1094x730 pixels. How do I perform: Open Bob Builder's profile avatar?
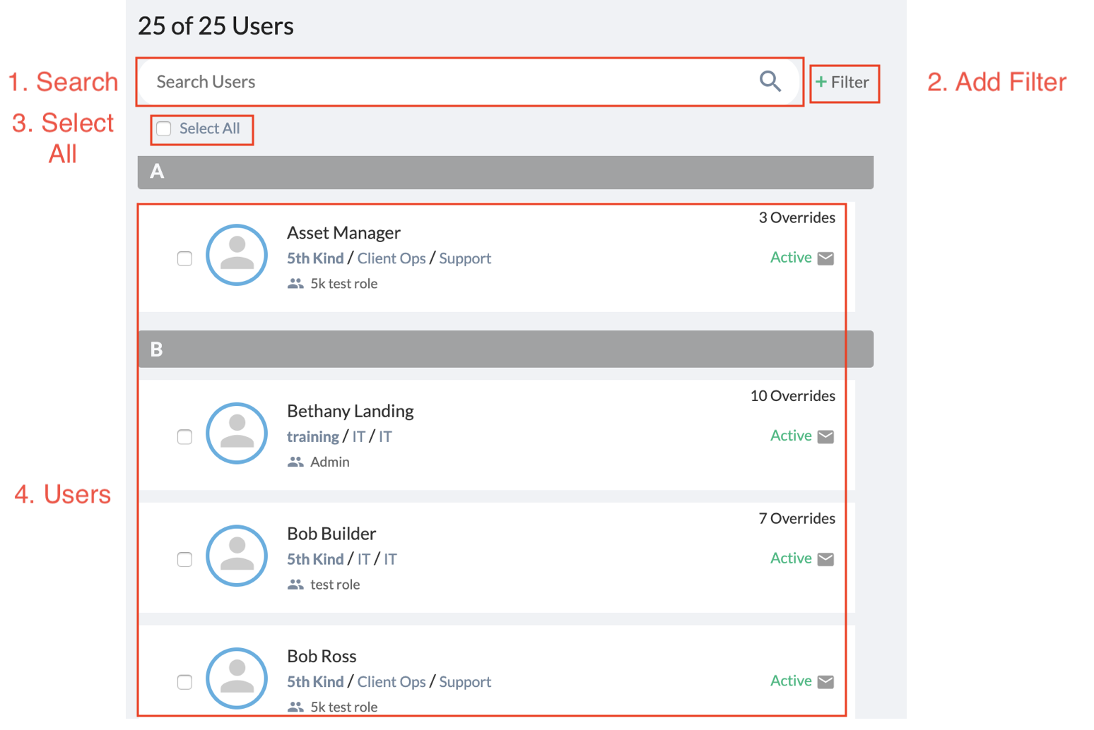pyautogui.click(x=237, y=556)
